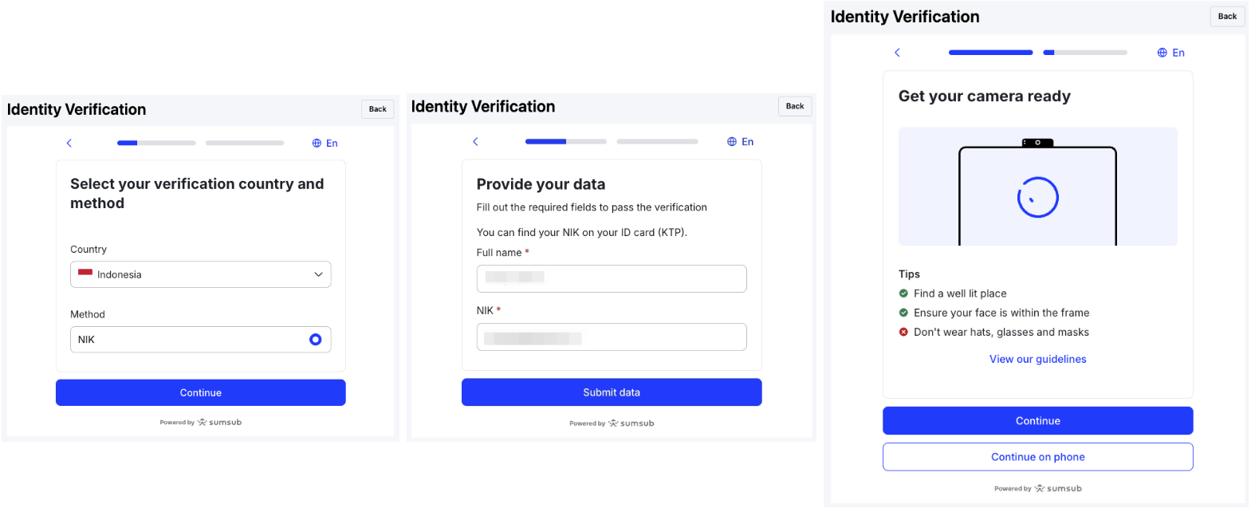Screen dimensions: 1251x508
Task: Click the Indonesia flag icon
Action: pos(85,274)
